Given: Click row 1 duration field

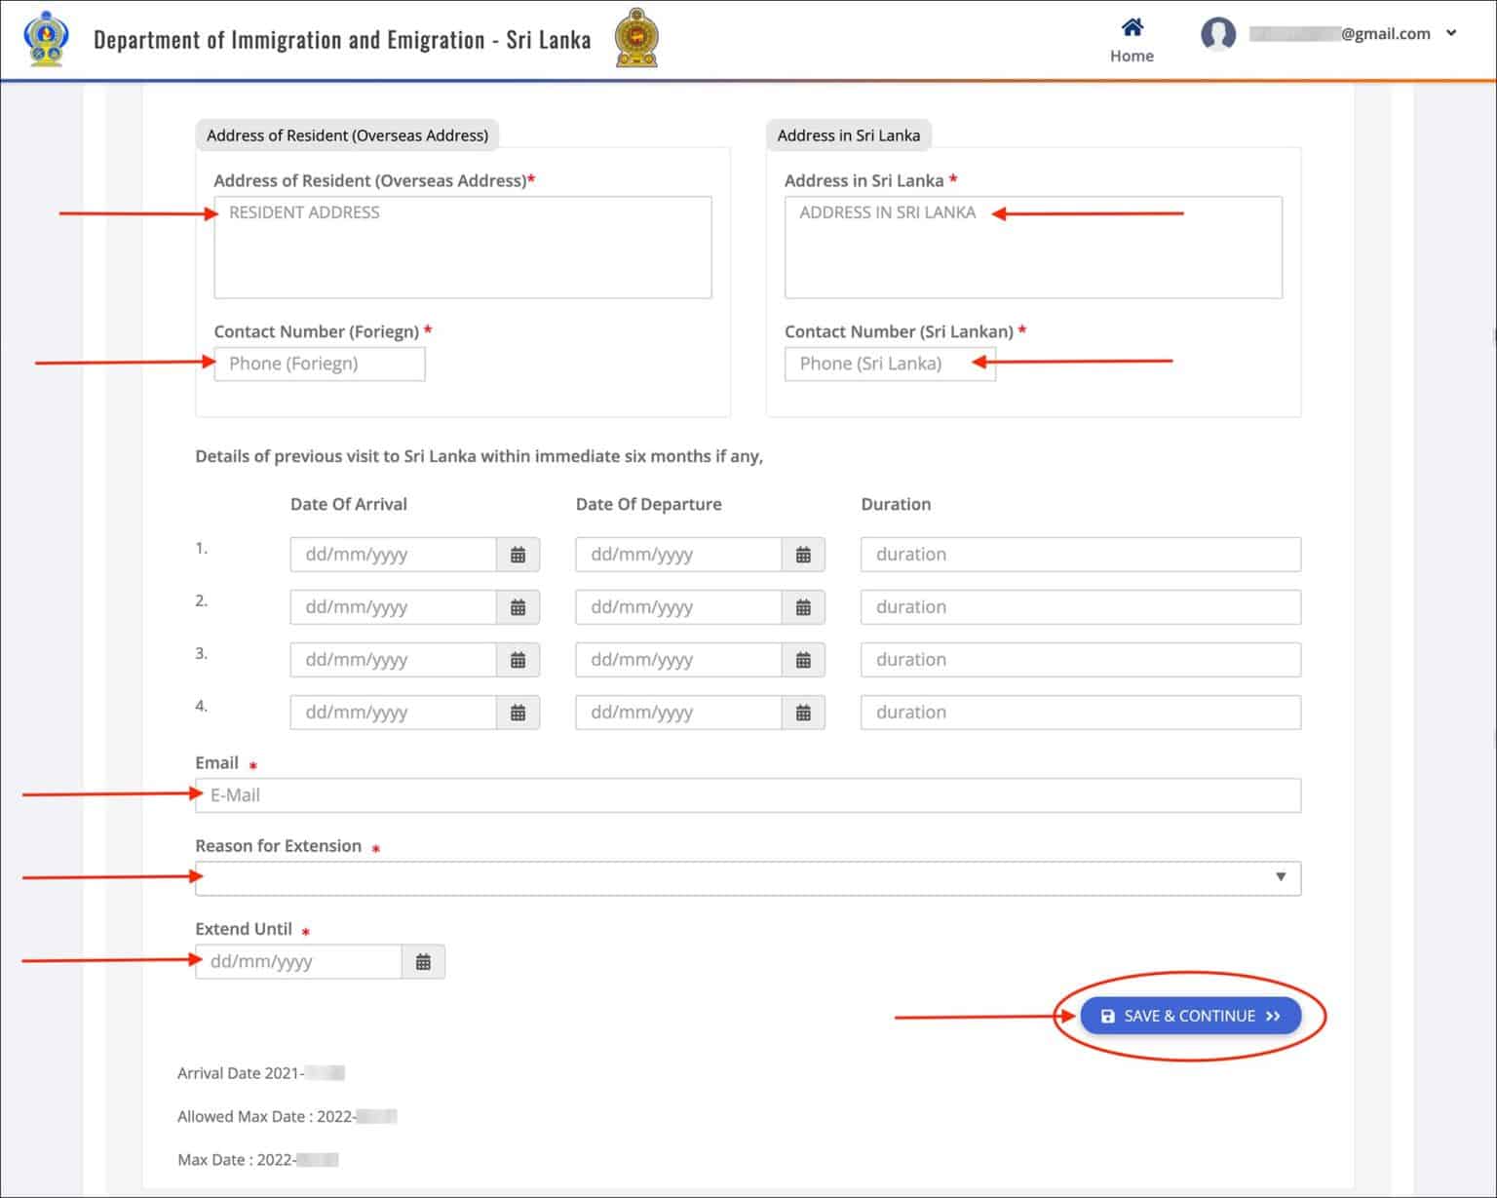Looking at the screenshot, I should click(1081, 555).
